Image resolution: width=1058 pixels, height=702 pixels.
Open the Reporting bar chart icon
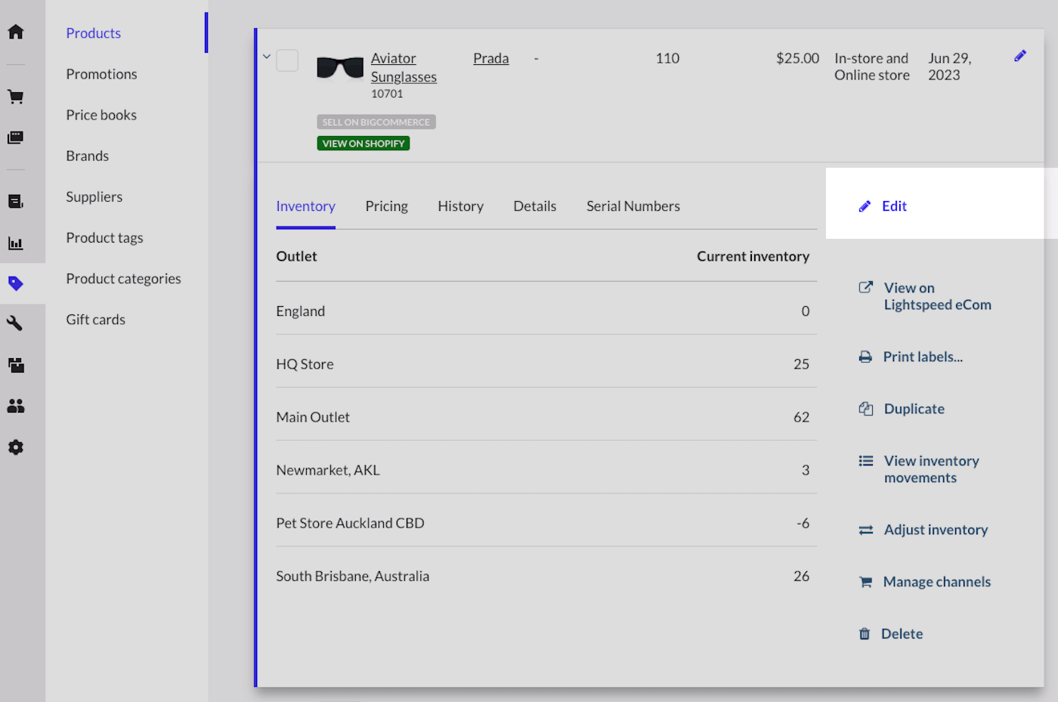(16, 243)
